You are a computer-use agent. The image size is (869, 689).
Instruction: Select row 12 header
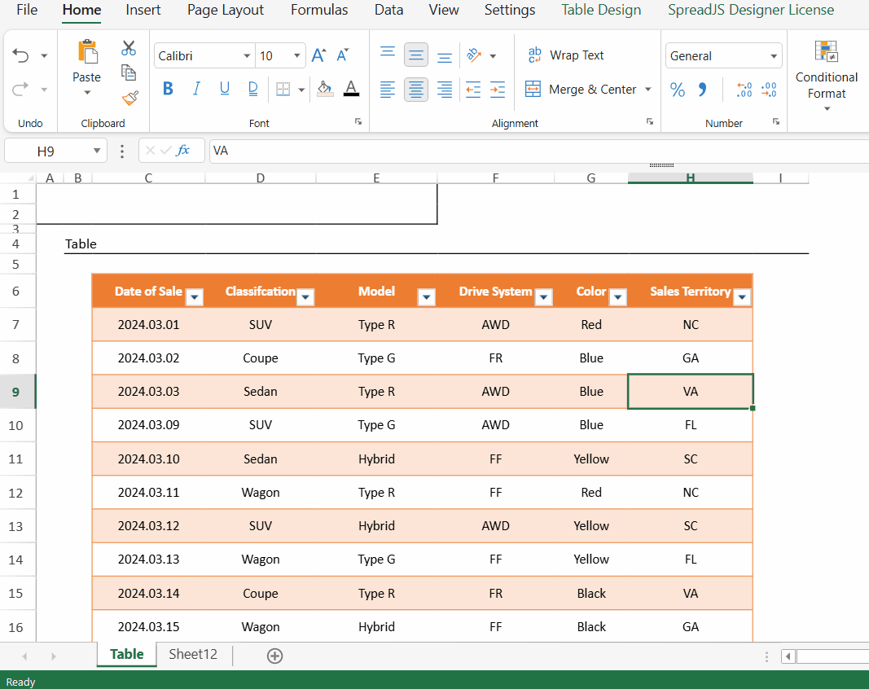[16, 493]
